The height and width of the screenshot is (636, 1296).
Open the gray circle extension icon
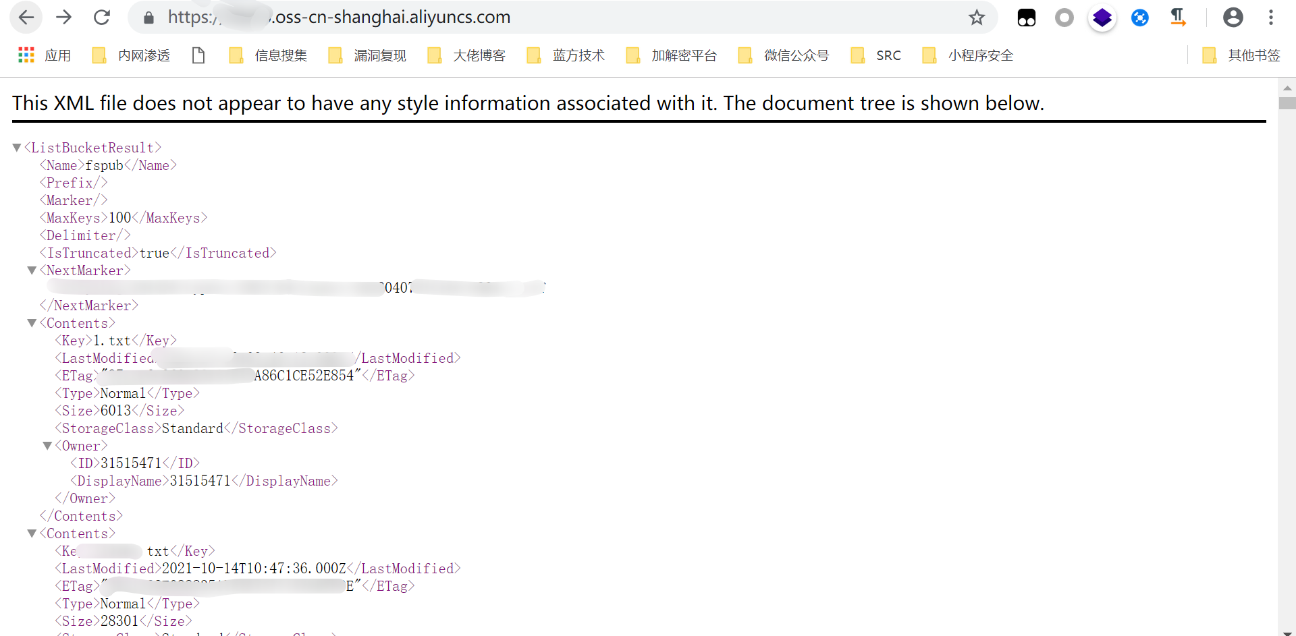[1064, 18]
